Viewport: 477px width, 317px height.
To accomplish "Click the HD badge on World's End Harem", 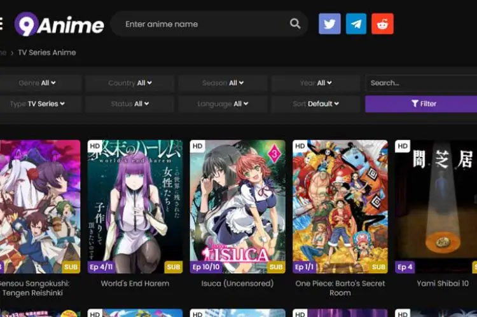I will click(95, 146).
